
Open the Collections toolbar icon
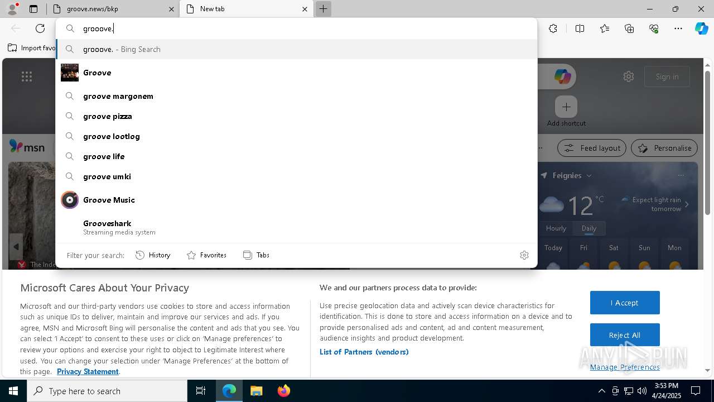click(629, 28)
